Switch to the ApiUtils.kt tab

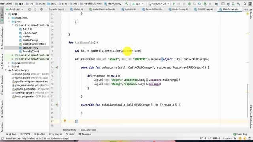(x=130, y=9)
